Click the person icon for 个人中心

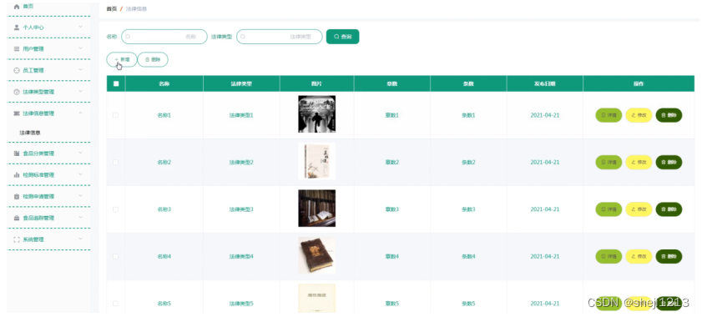click(x=17, y=28)
